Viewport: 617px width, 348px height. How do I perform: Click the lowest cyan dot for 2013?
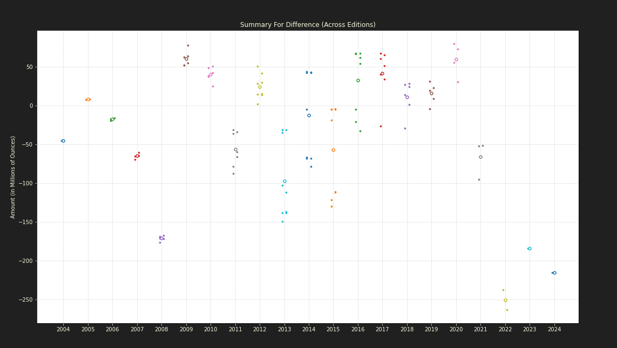point(282,222)
